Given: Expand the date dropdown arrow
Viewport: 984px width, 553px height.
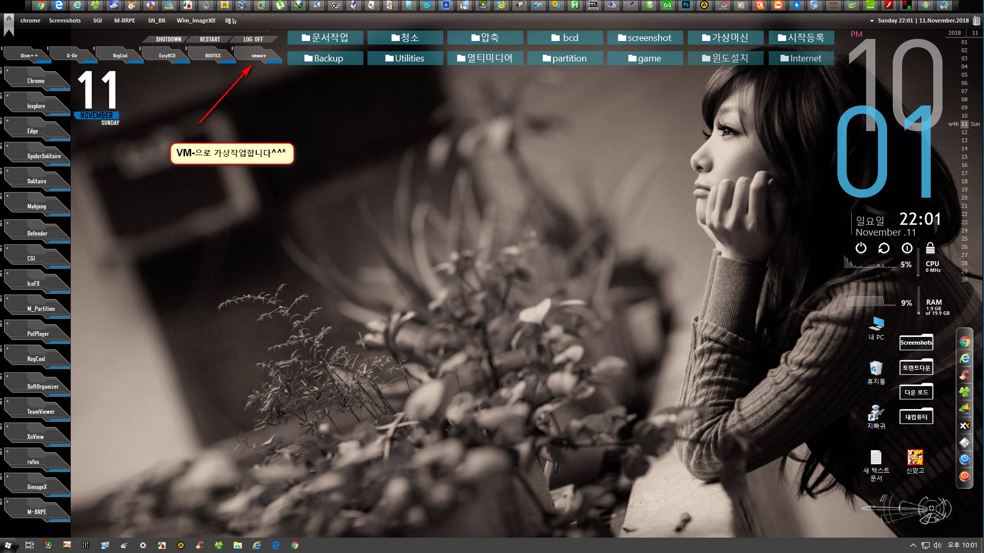Looking at the screenshot, I should coord(872,21).
